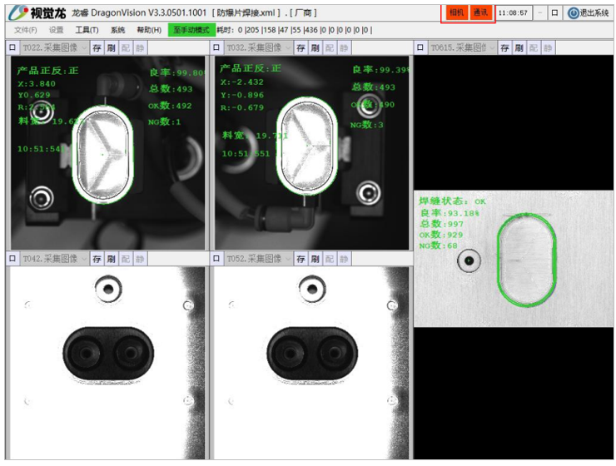This screenshot has width=616, height=466.
Task: Click the power icon beside 退出系统
Action: click(x=574, y=13)
